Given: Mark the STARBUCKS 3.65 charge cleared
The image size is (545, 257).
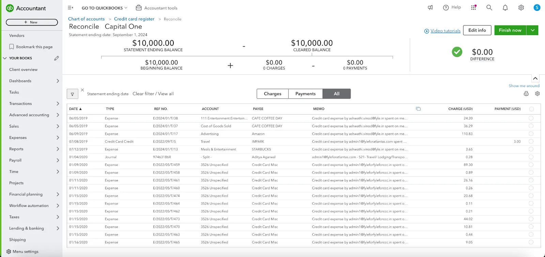Looking at the screenshot, I should (531, 149).
